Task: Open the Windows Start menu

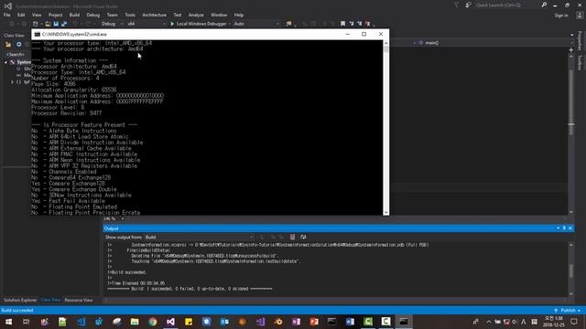Action: click(8, 322)
